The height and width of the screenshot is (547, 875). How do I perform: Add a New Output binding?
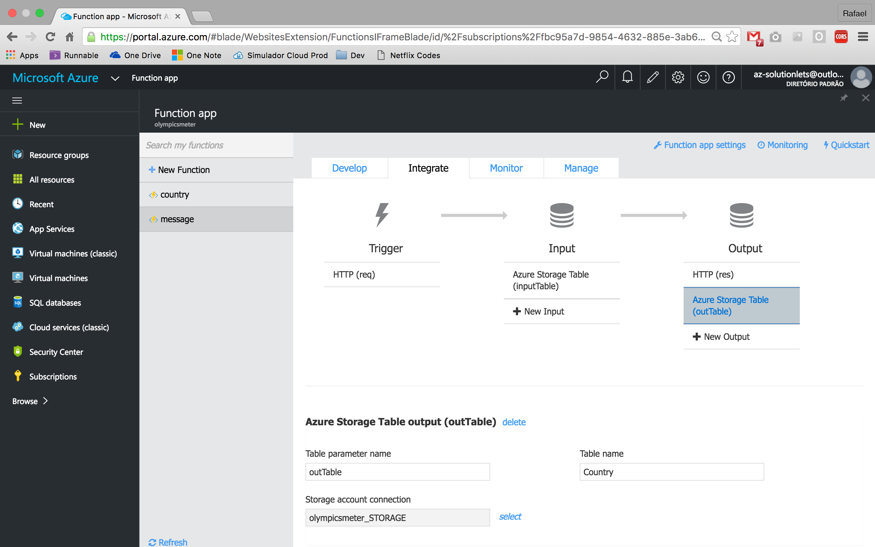point(721,336)
